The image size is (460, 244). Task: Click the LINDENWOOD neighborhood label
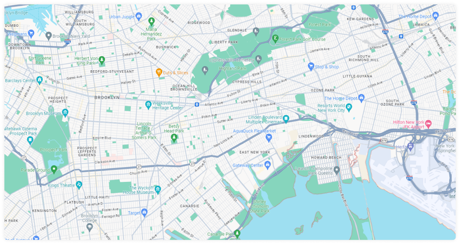pyautogui.click(x=311, y=136)
